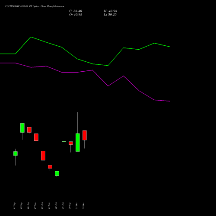Select the red candle above 29 Sep
The height and width of the screenshot is (216, 216).
click(71, 143)
